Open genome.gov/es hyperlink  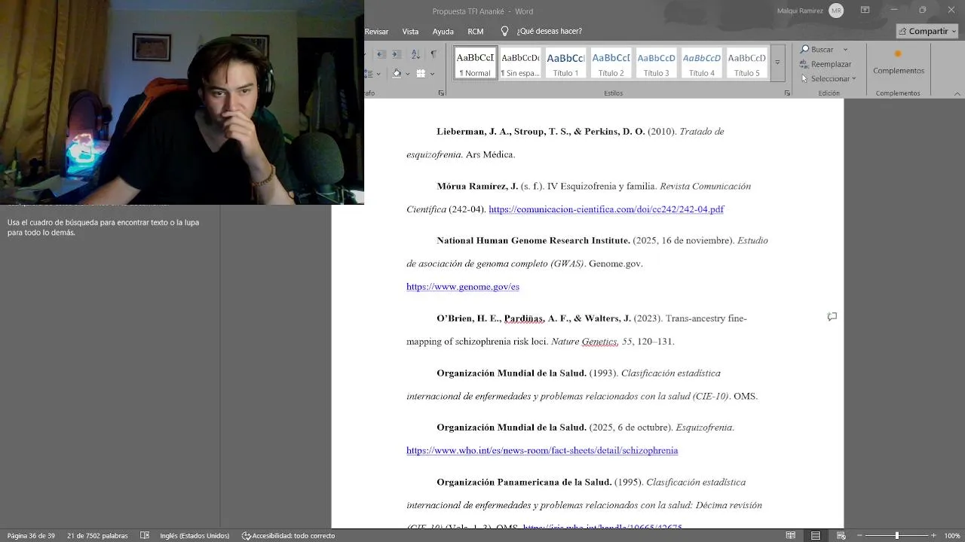[463, 287]
